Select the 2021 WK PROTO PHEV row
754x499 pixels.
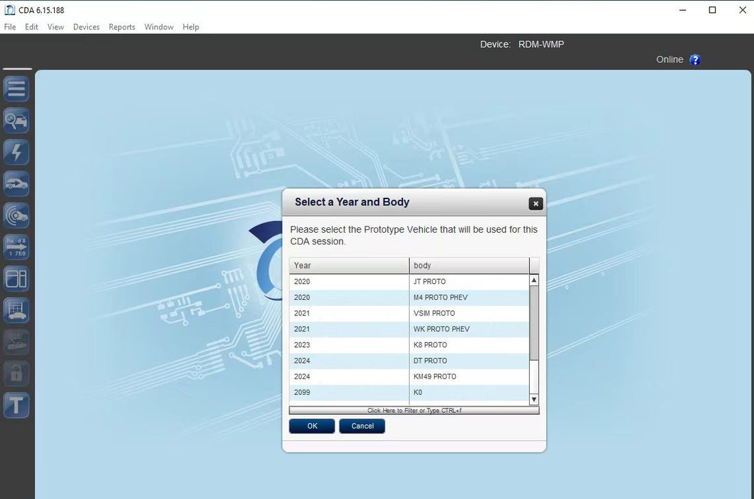(409, 329)
